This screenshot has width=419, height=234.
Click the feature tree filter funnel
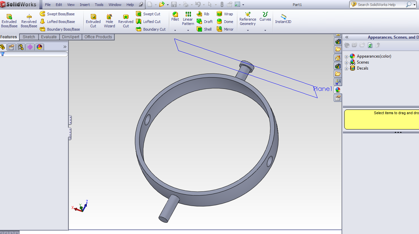click(x=3, y=54)
